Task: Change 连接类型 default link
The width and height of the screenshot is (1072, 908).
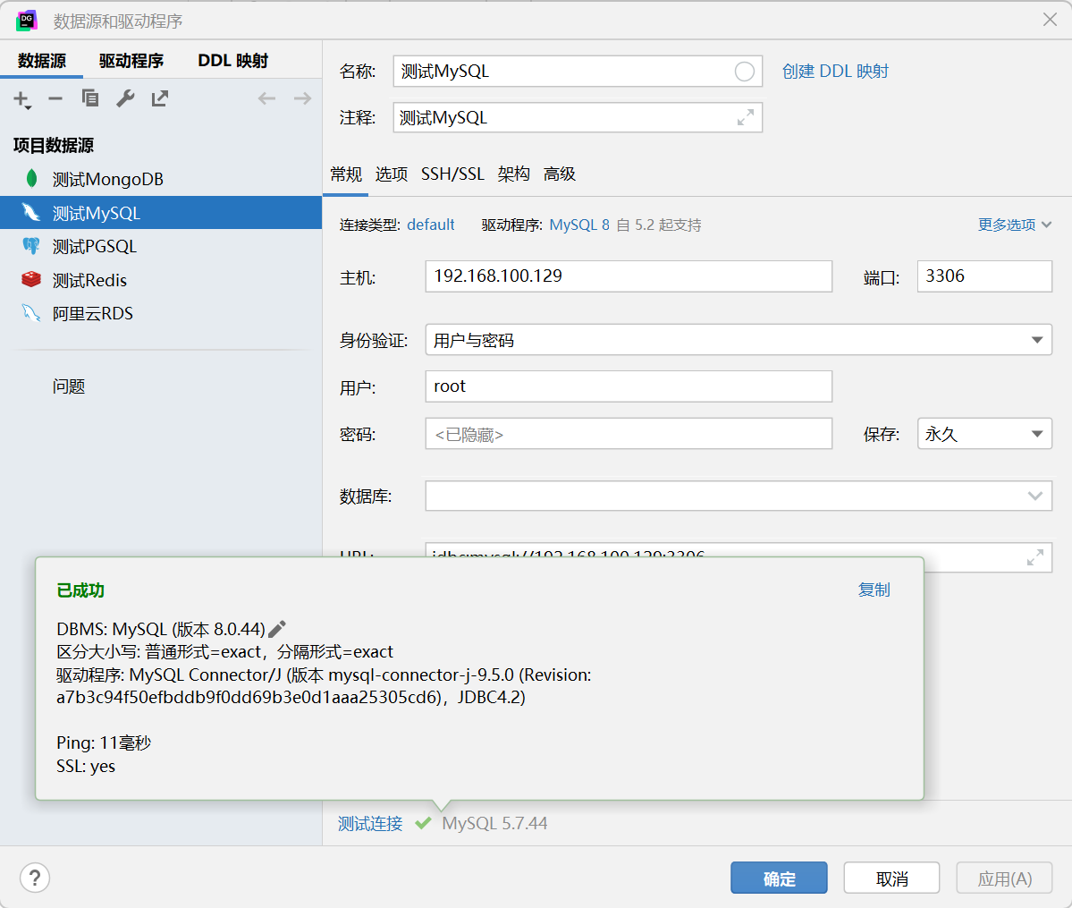Action: tap(431, 225)
